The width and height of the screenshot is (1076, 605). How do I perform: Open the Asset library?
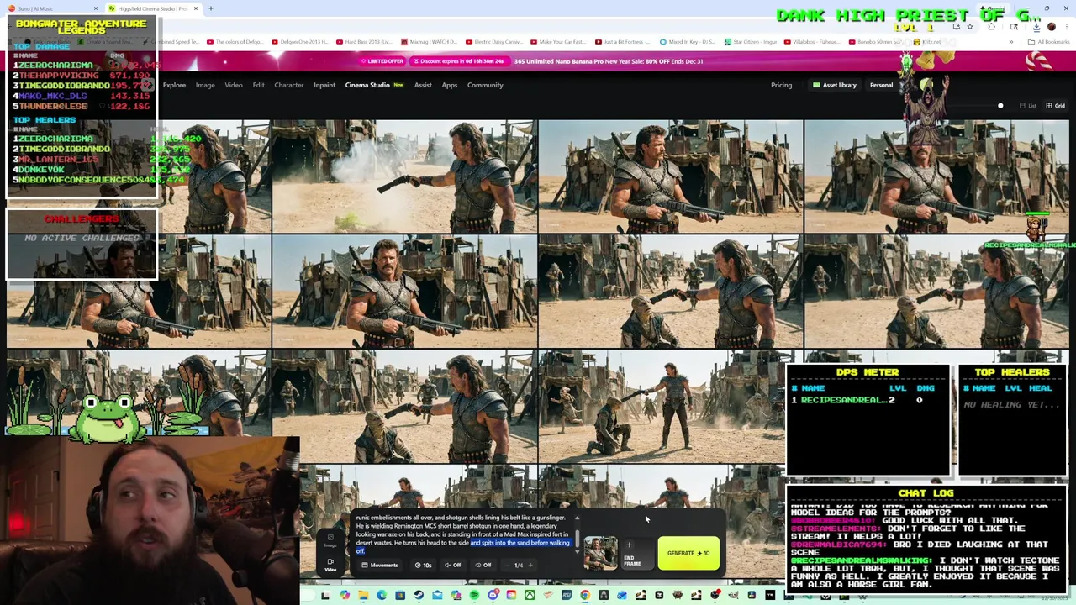click(x=834, y=85)
